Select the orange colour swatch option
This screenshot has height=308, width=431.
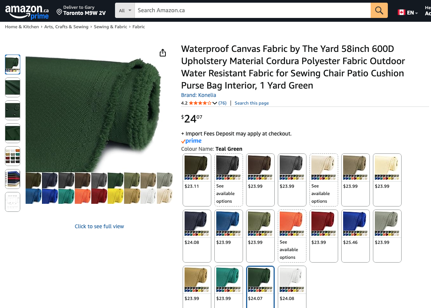pyautogui.click(x=292, y=235)
